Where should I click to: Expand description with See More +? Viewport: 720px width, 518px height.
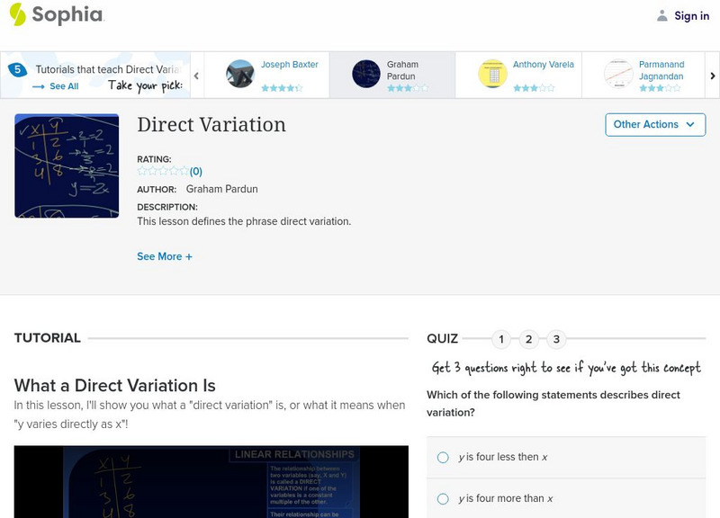click(x=165, y=256)
